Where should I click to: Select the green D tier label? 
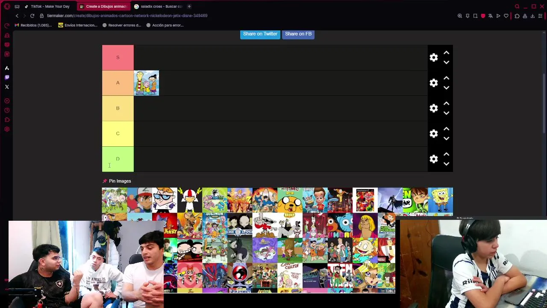(118, 159)
